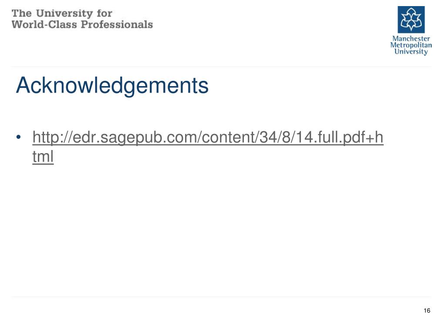Viewport: 446px width, 334px height.
Task: Click the Manchester Metropolitan University logo emblem
Action: coord(411,20)
